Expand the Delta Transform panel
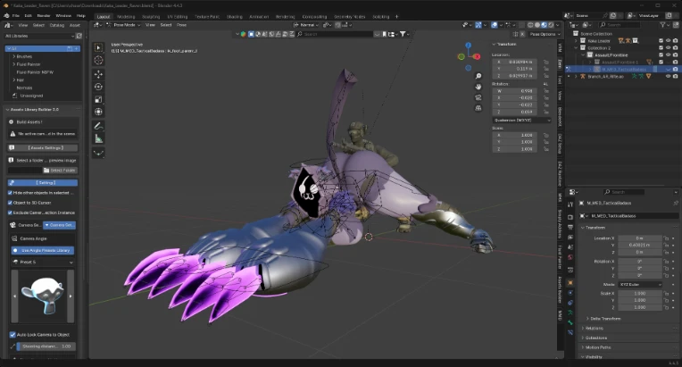The height and width of the screenshot is (367, 682). (605, 319)
